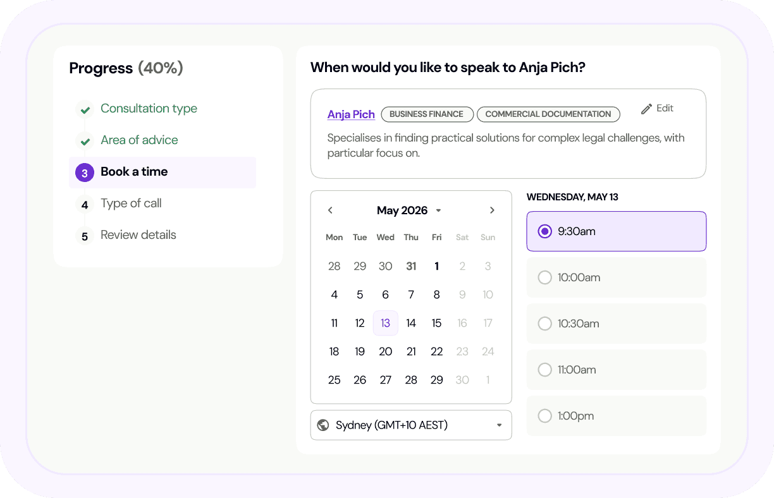The image size is (774, 498).
Task: Open the Anja Pich profile link
Action: pyautogui.click(x=351, y=114)
